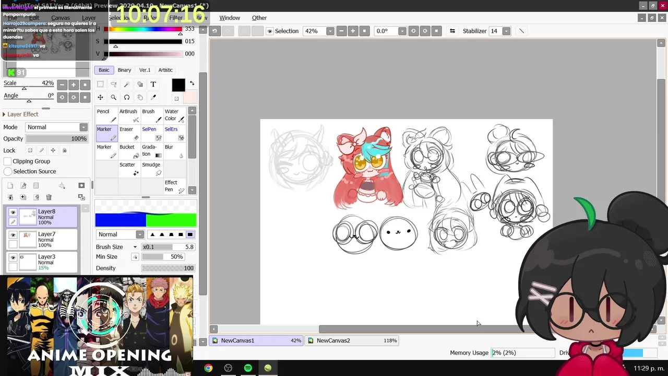Screen dimensions: 668x376
Task: Choose the Eraser tool
Action: [129, 133]
